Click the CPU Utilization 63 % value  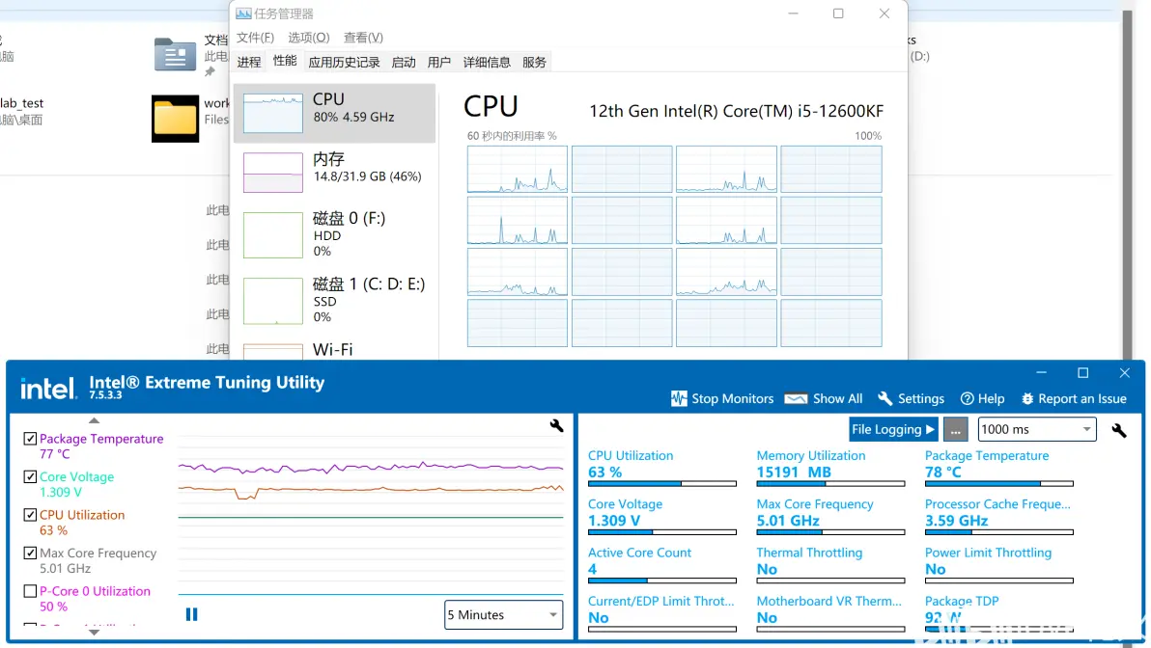(x=604, y=472)
